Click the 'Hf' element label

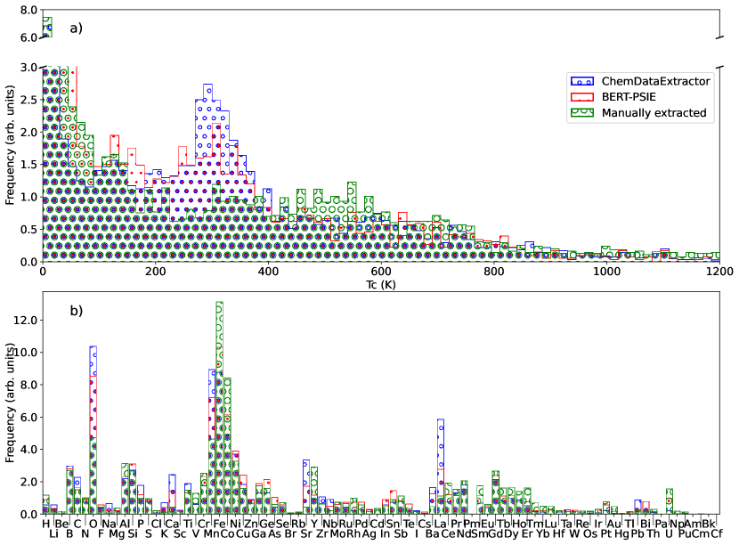(558, 534)
